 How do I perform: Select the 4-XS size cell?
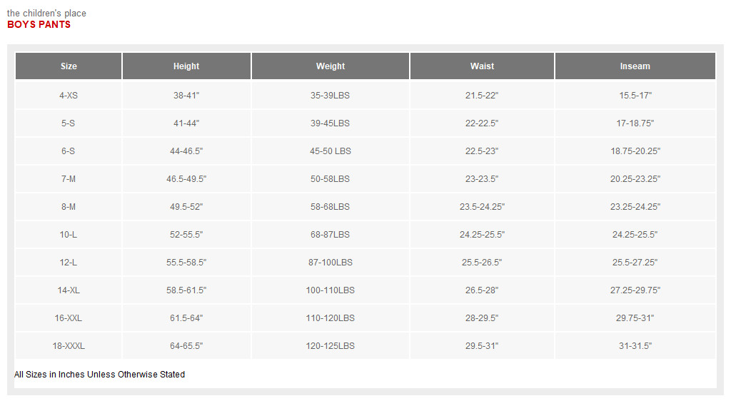click(69, 95)
